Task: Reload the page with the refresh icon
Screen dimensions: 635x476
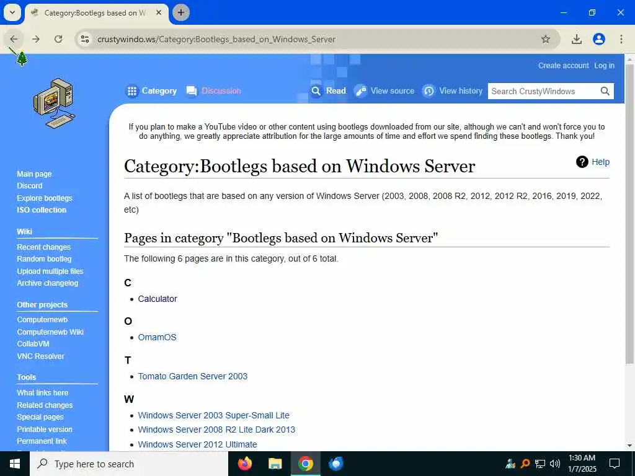Action: [58, 39]
